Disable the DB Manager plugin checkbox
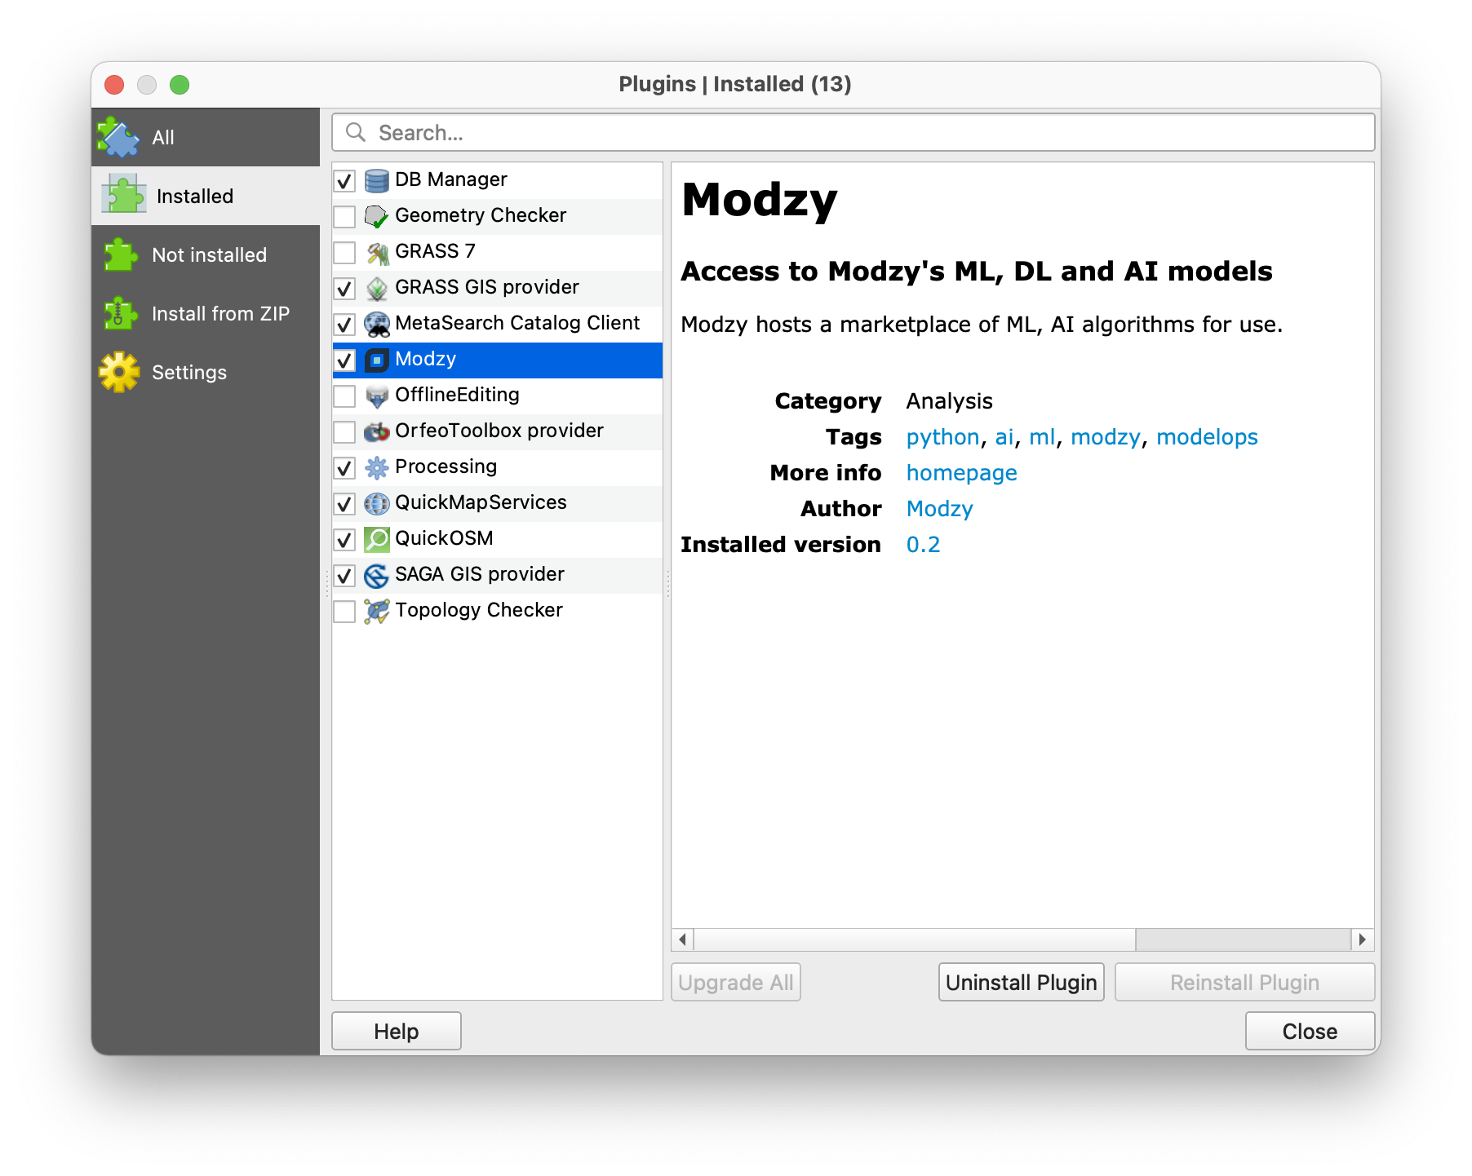1472x1176 pixels. click(345, 180)
